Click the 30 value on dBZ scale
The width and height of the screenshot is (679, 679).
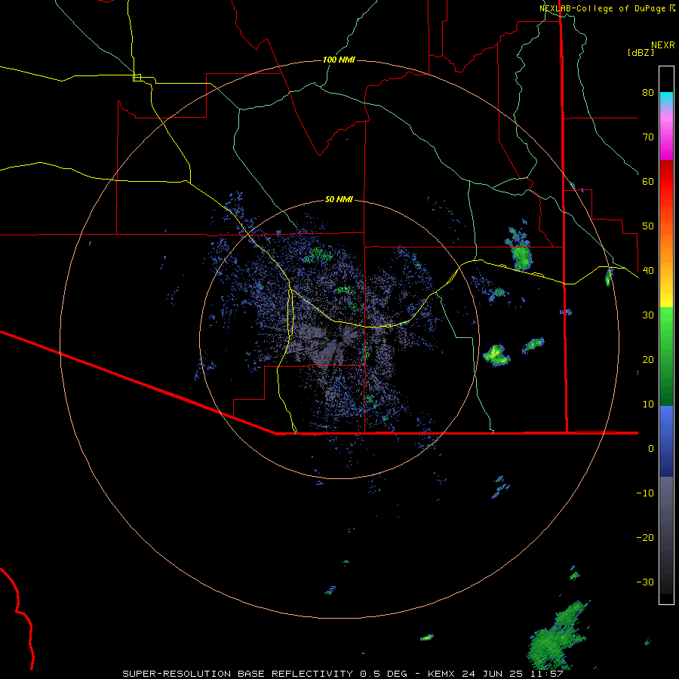point(648,315)
